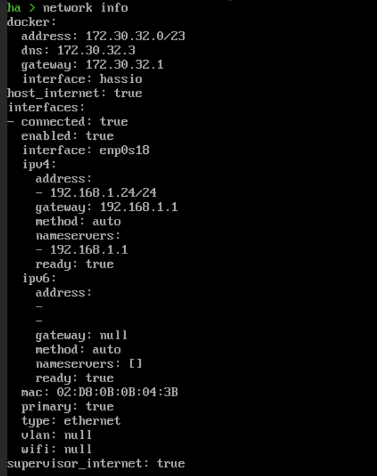Click docker dns value 172.30.32.3
Screen dimensions: 377x476
coord(96,51)
